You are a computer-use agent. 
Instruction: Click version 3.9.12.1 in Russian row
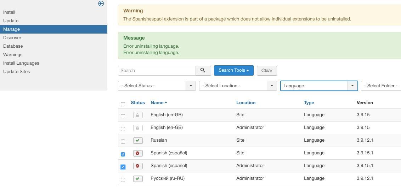pyautogui.click(x=365, y=140)
